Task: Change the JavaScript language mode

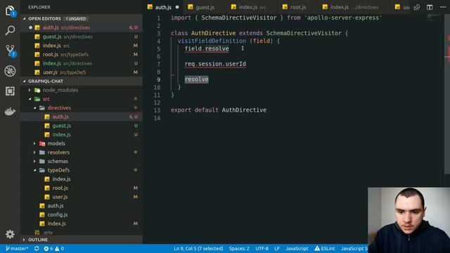Action: [x=297, y=248]
